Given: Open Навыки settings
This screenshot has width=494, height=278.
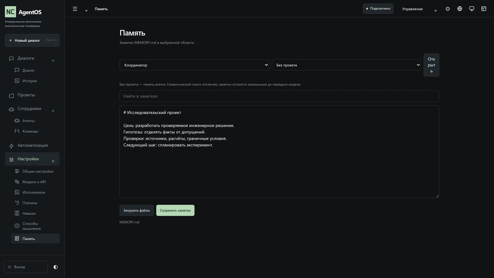Looking at the screenshot, I should click(29, 214).
